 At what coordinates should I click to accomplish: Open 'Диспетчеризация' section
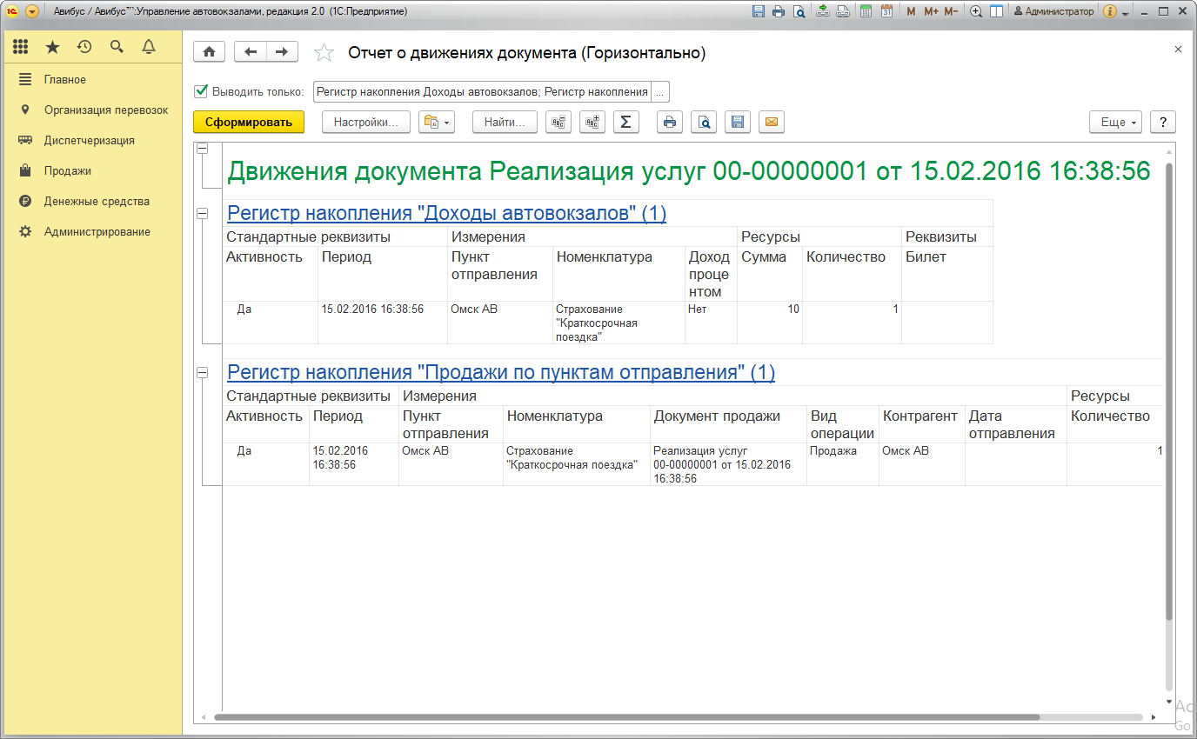[89, 140]
